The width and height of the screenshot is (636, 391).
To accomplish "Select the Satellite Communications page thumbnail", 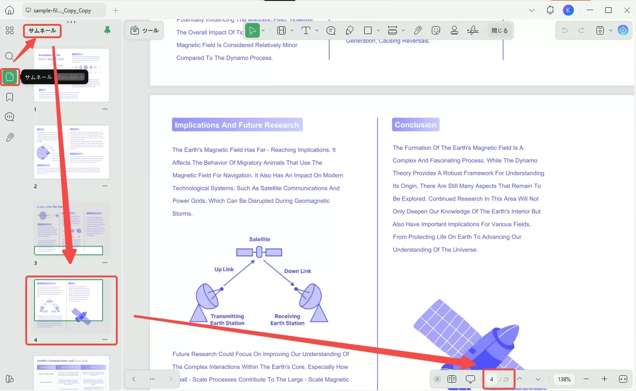I will pyautogui.click(x=71, y=373).
